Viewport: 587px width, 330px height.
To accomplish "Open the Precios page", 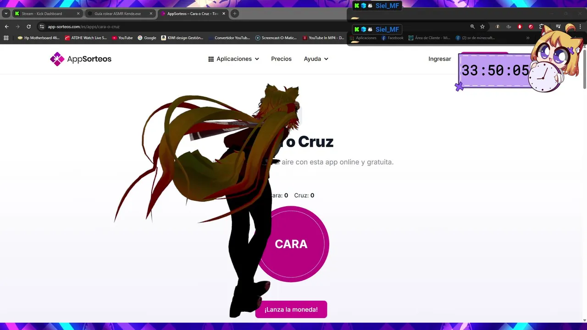I will [281, 59].
